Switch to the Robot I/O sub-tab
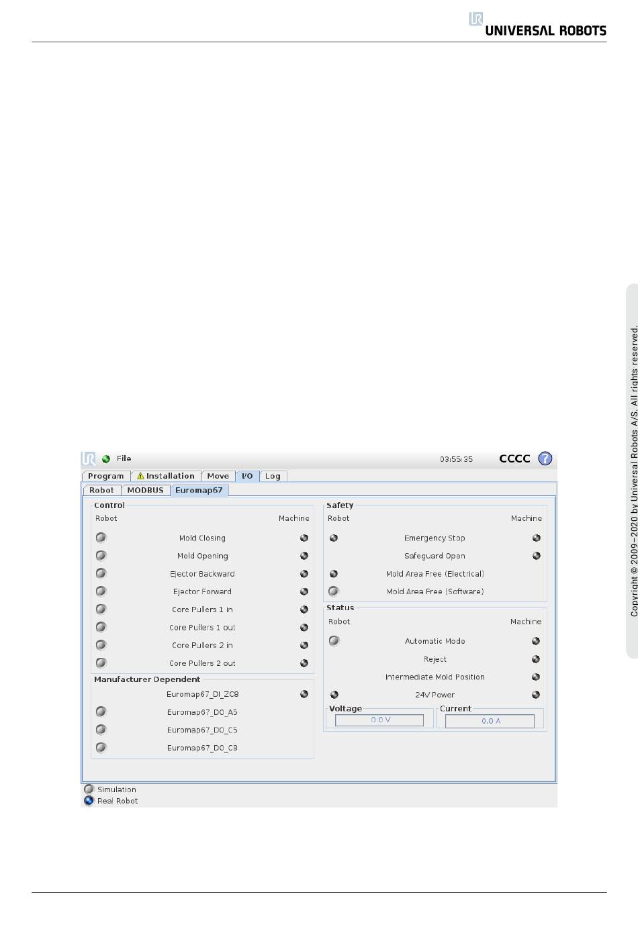638x925 pixels. tap(101, 490)
